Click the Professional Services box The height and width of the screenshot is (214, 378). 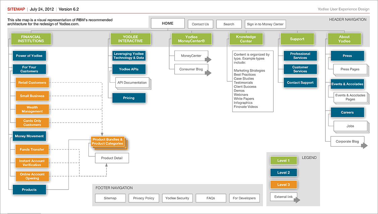(300, 56)
